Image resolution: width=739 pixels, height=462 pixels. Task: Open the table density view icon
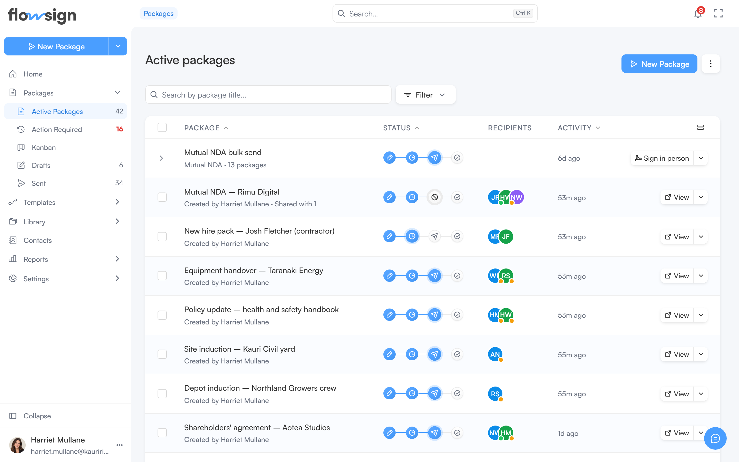click(701, 127)
